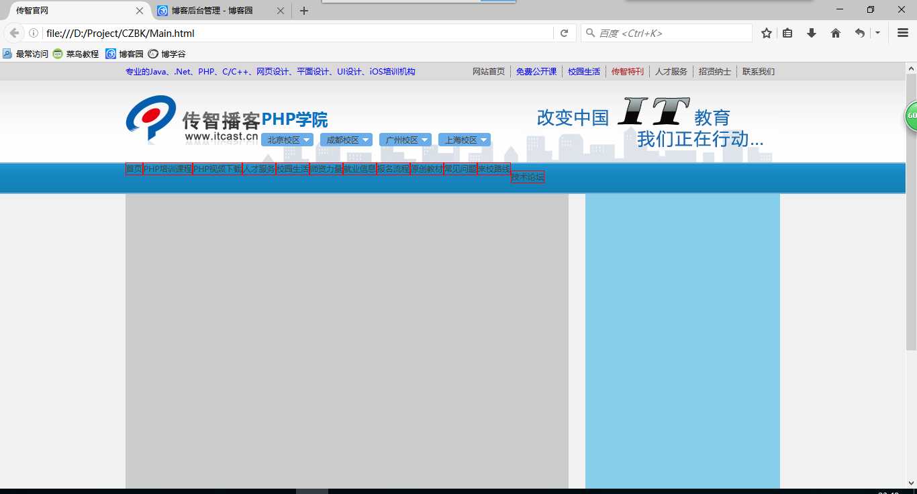Click the browser back arrow button

13,33
